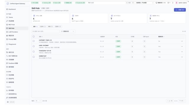Click the version icon beside v2.1.x
This screenshot has width=192, height=110.
coord(8,102)
